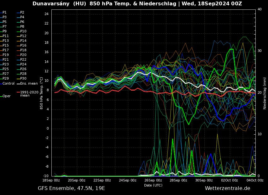The height and width of the screenshot is (195, 268).
Task: Click the P1 legend entry
Action: tap(4, 13)
